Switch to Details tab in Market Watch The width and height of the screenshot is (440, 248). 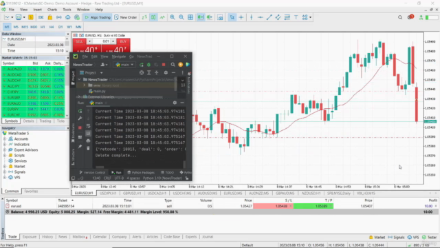28,121
